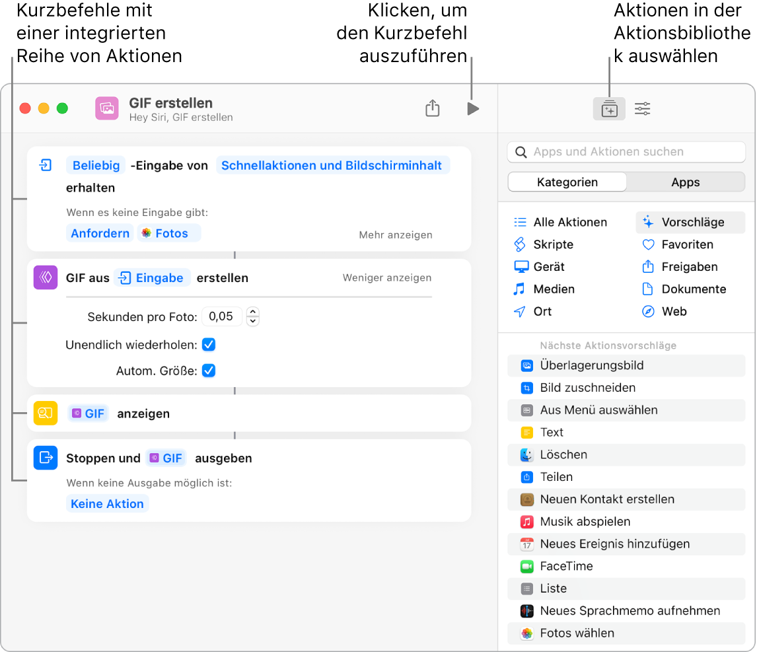
Task: Click the Anfordern fallback option
Action: click(x=99, y=233)
